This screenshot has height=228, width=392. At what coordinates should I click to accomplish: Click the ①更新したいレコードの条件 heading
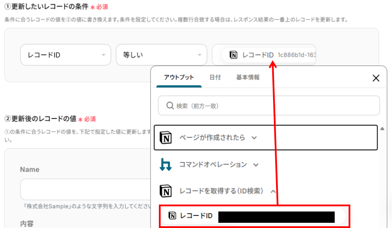(46, 7)
